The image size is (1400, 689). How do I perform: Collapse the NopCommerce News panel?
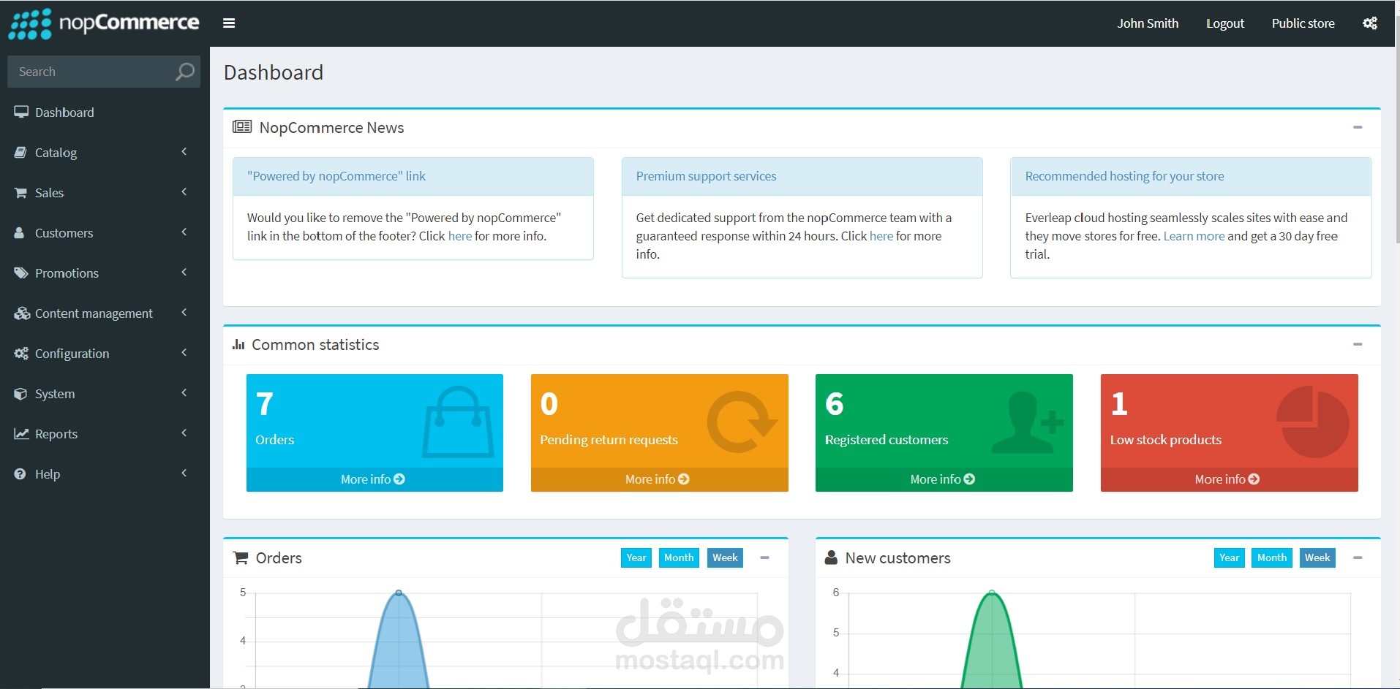click(1358, 128)
